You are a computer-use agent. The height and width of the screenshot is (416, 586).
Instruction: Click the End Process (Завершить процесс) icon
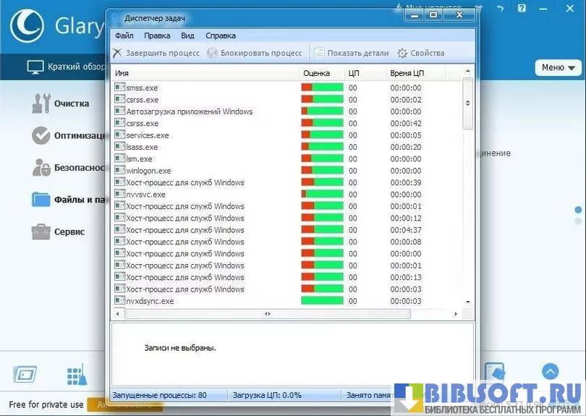click(117, 53)
